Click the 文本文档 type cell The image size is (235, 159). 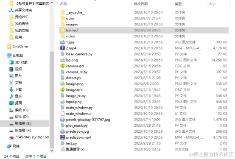click(x=182, y=149)
